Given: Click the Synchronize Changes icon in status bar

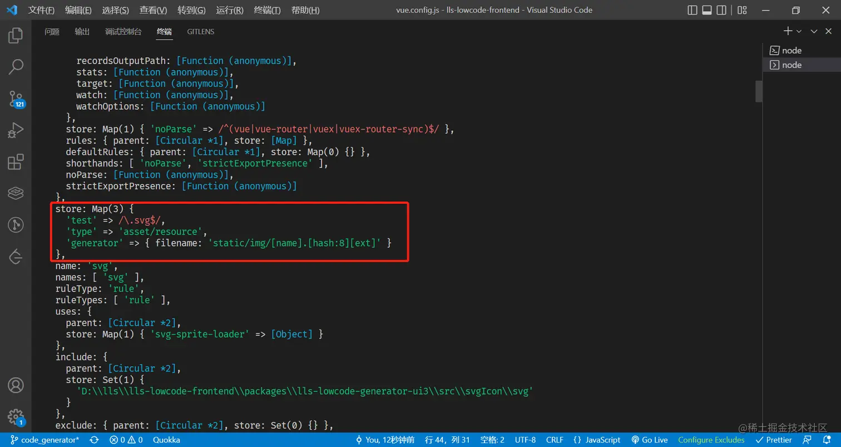Looking at the screenshot, I should click(x=94, y=440).
